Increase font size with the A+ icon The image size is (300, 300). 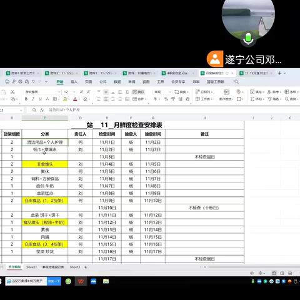click(x=81, y=92)
